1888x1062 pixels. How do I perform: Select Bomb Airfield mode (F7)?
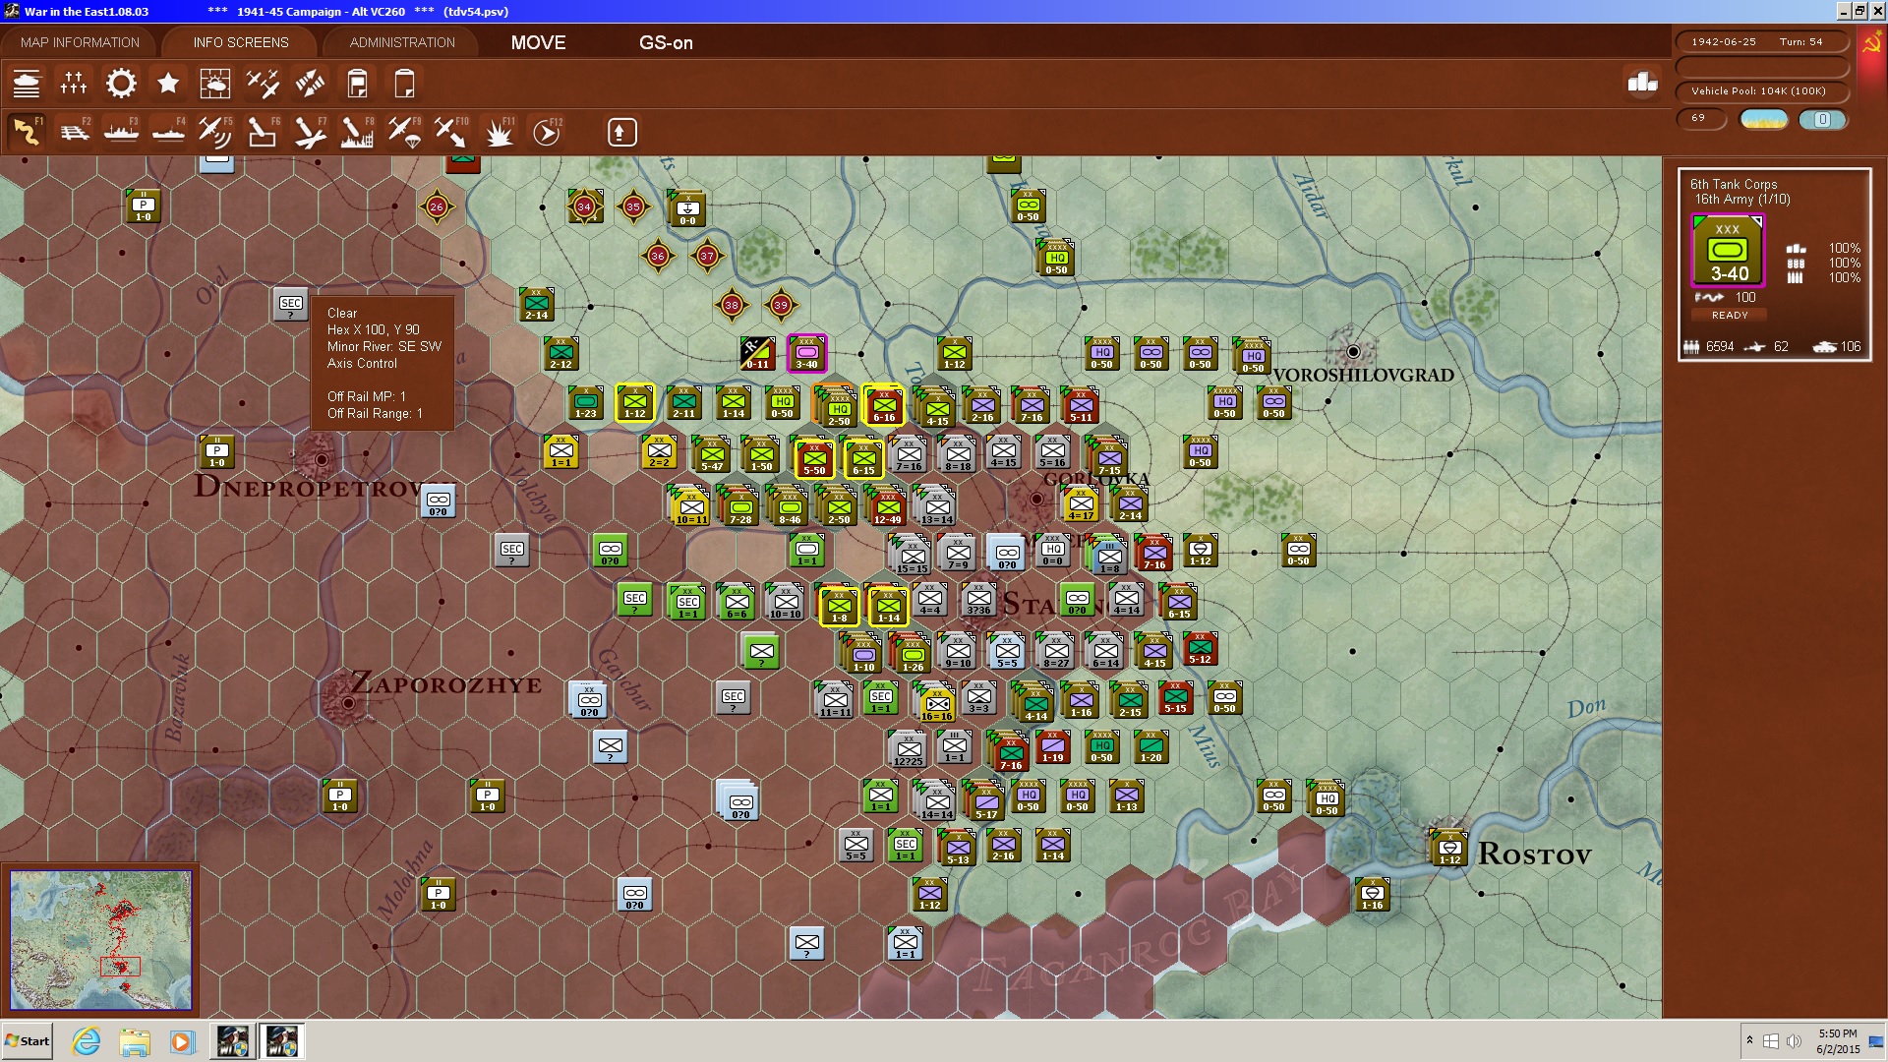tap(310, 132)
